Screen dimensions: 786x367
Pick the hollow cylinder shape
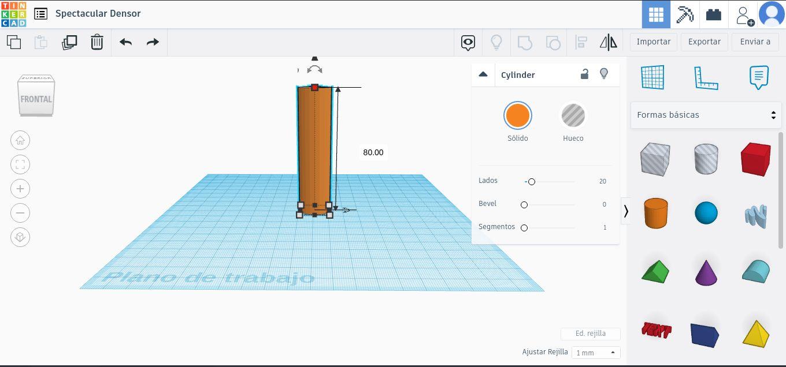[706, 159]
